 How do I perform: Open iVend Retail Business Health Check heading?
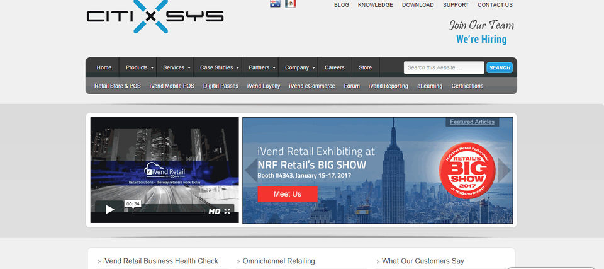(x=160, y=261)
